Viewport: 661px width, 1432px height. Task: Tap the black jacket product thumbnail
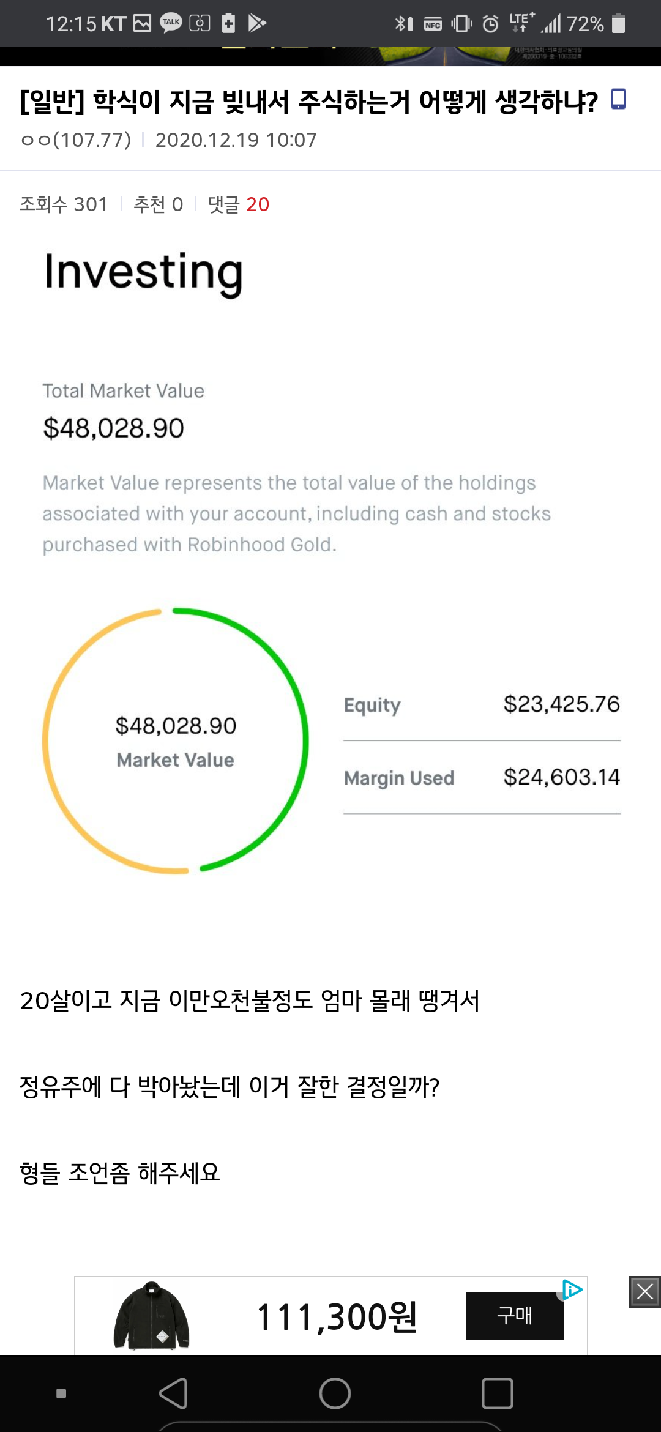click(x=151, y=1316)
